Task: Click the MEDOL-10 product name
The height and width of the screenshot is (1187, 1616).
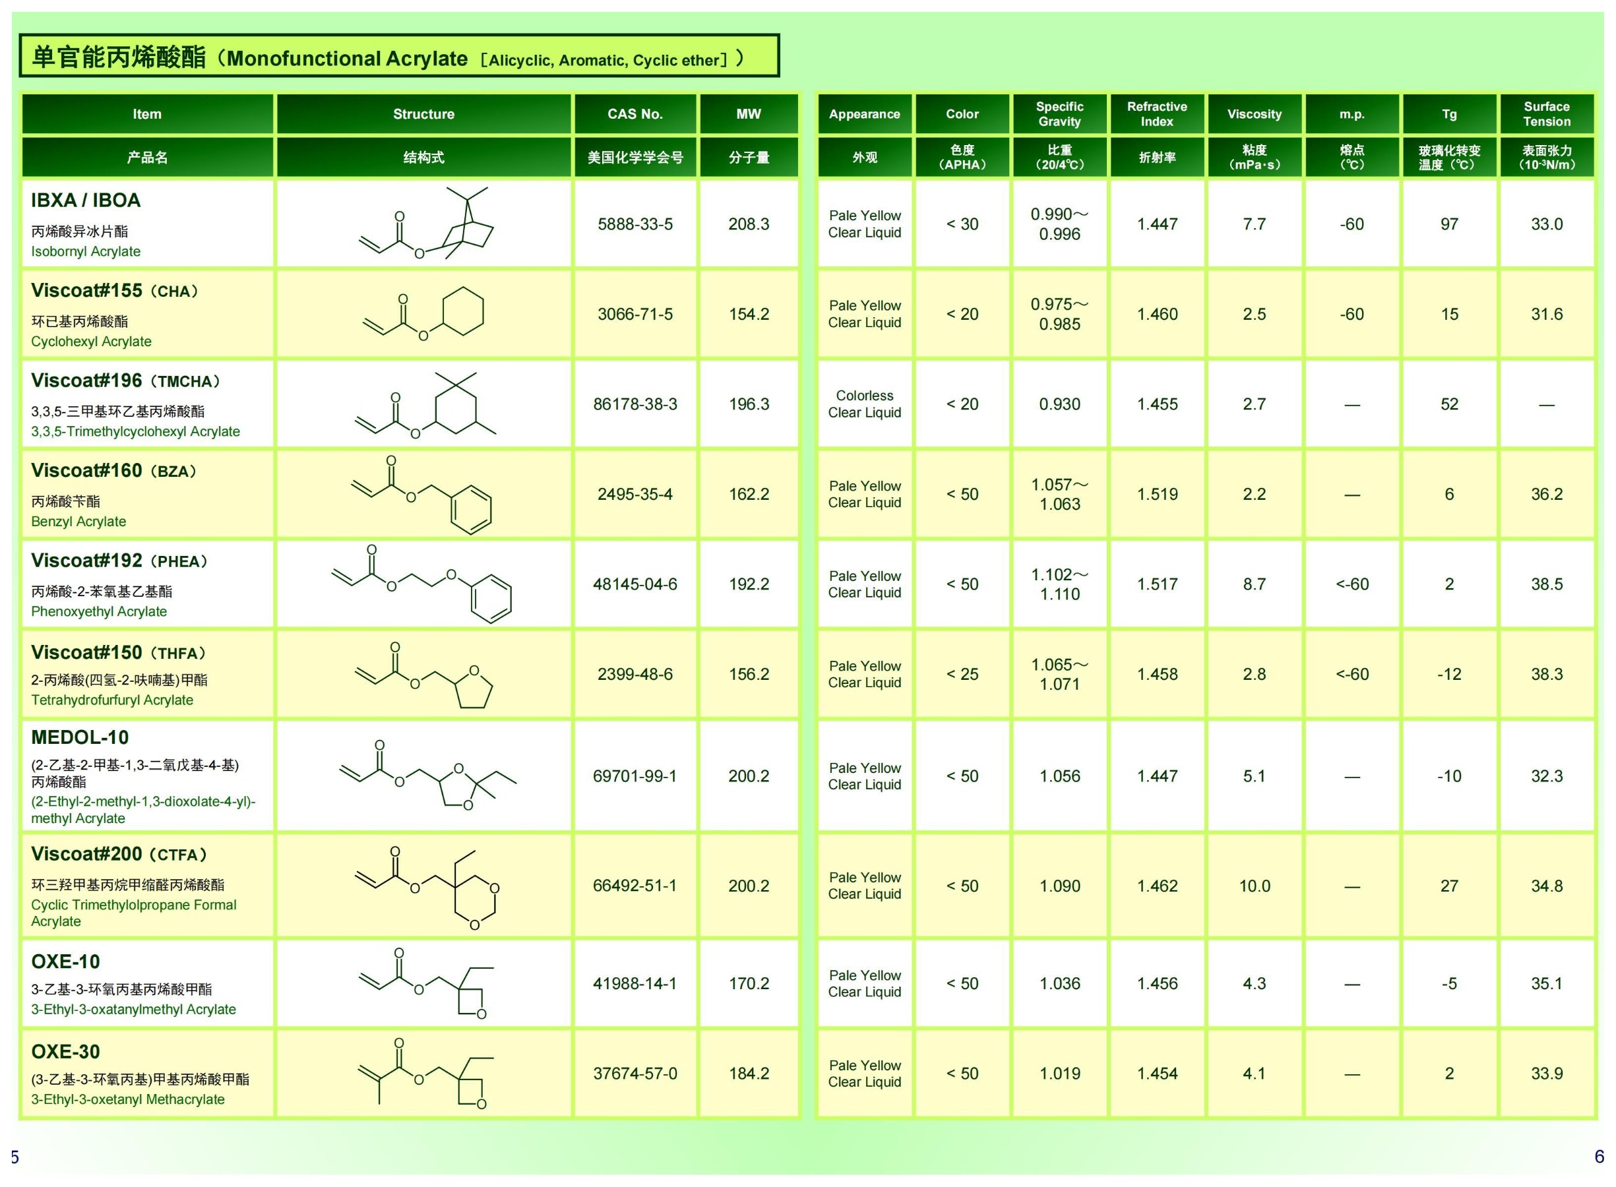Action: [80, 737]
